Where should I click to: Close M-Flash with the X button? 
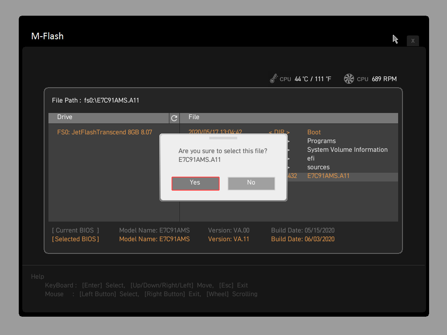pos(413,41)
